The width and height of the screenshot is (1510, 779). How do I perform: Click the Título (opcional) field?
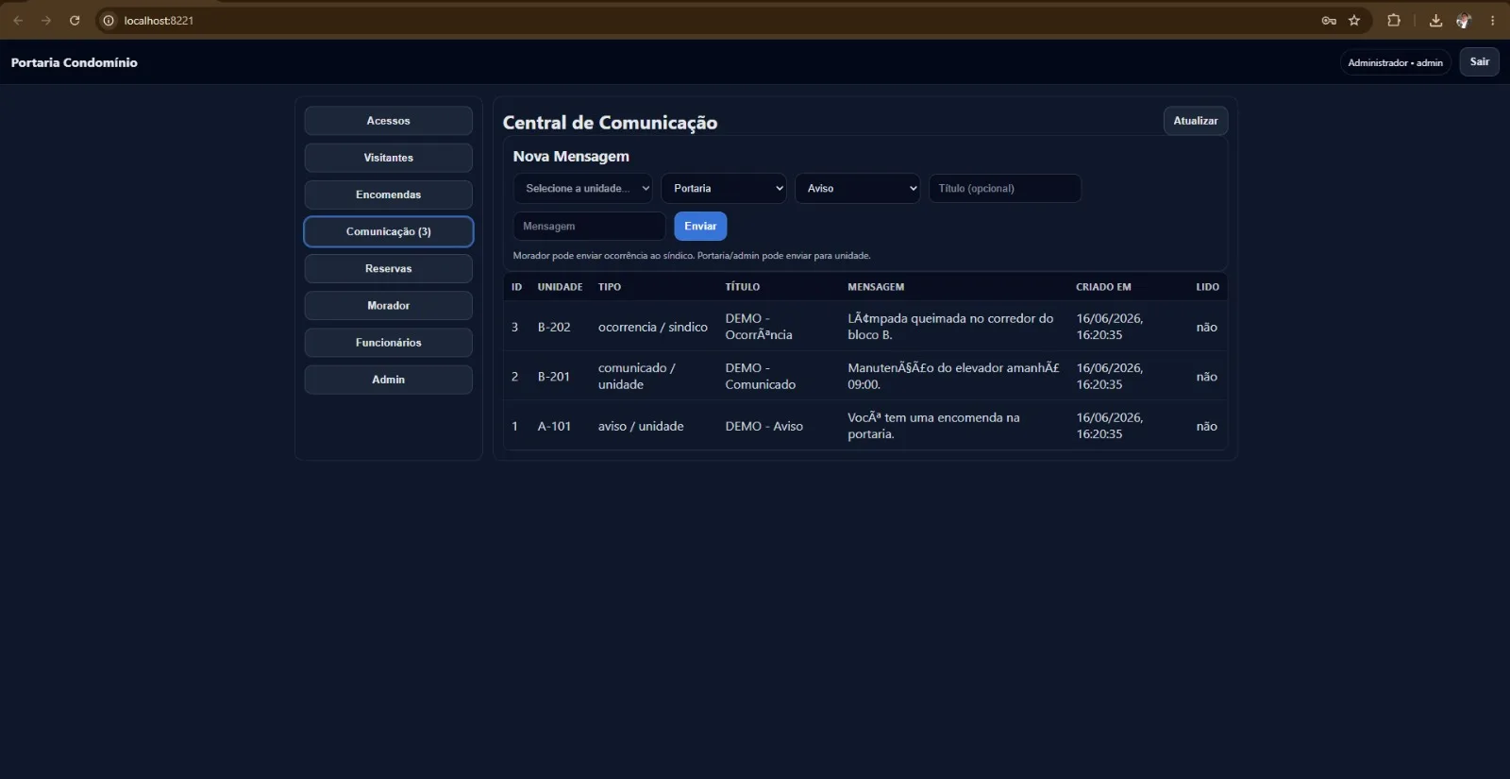tap(1004, 188)
